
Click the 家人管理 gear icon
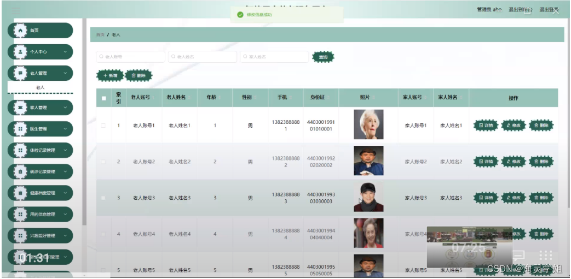[x=20, y=108]
